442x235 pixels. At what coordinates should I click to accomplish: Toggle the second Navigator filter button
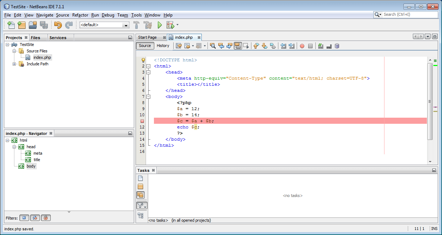point(35,218)
